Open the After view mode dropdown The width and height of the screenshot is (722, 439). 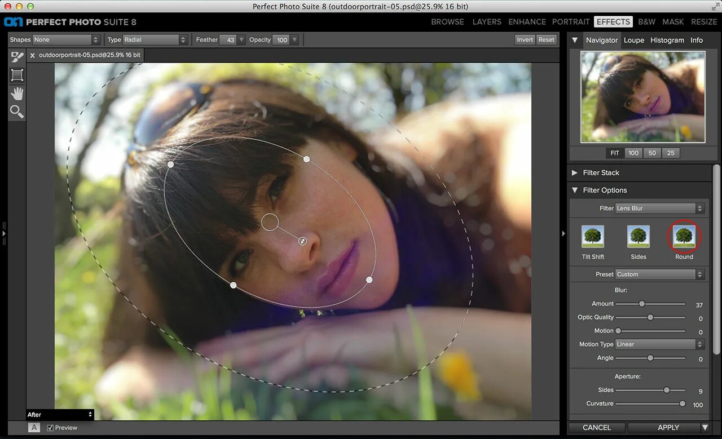point(59,415)
